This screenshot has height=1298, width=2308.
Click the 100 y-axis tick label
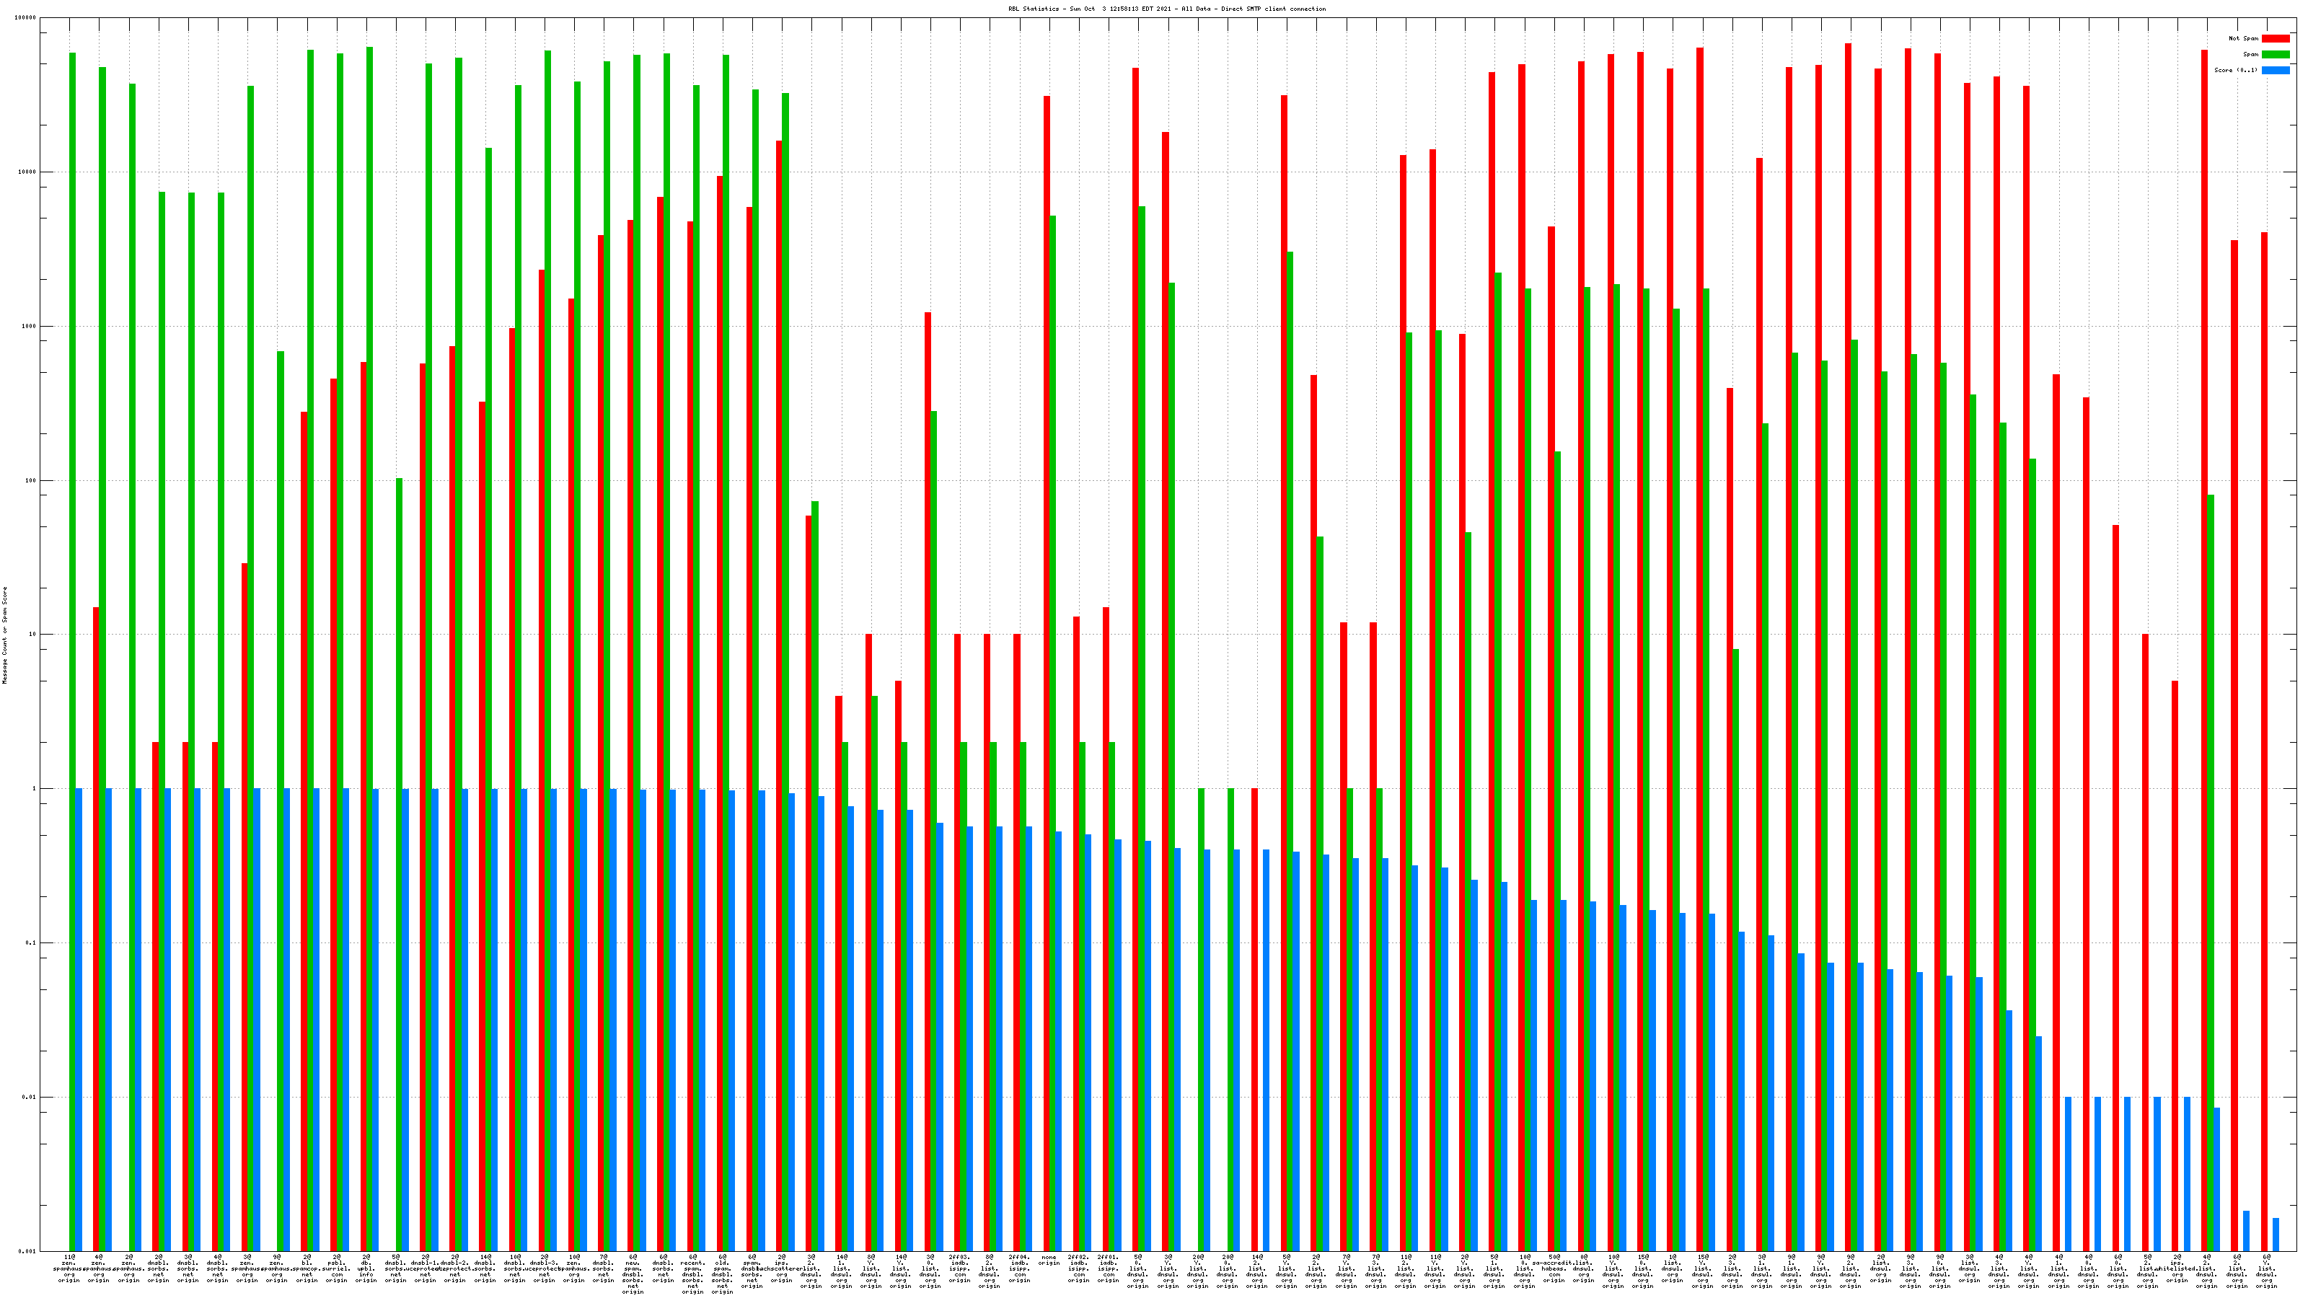(31, 480)
